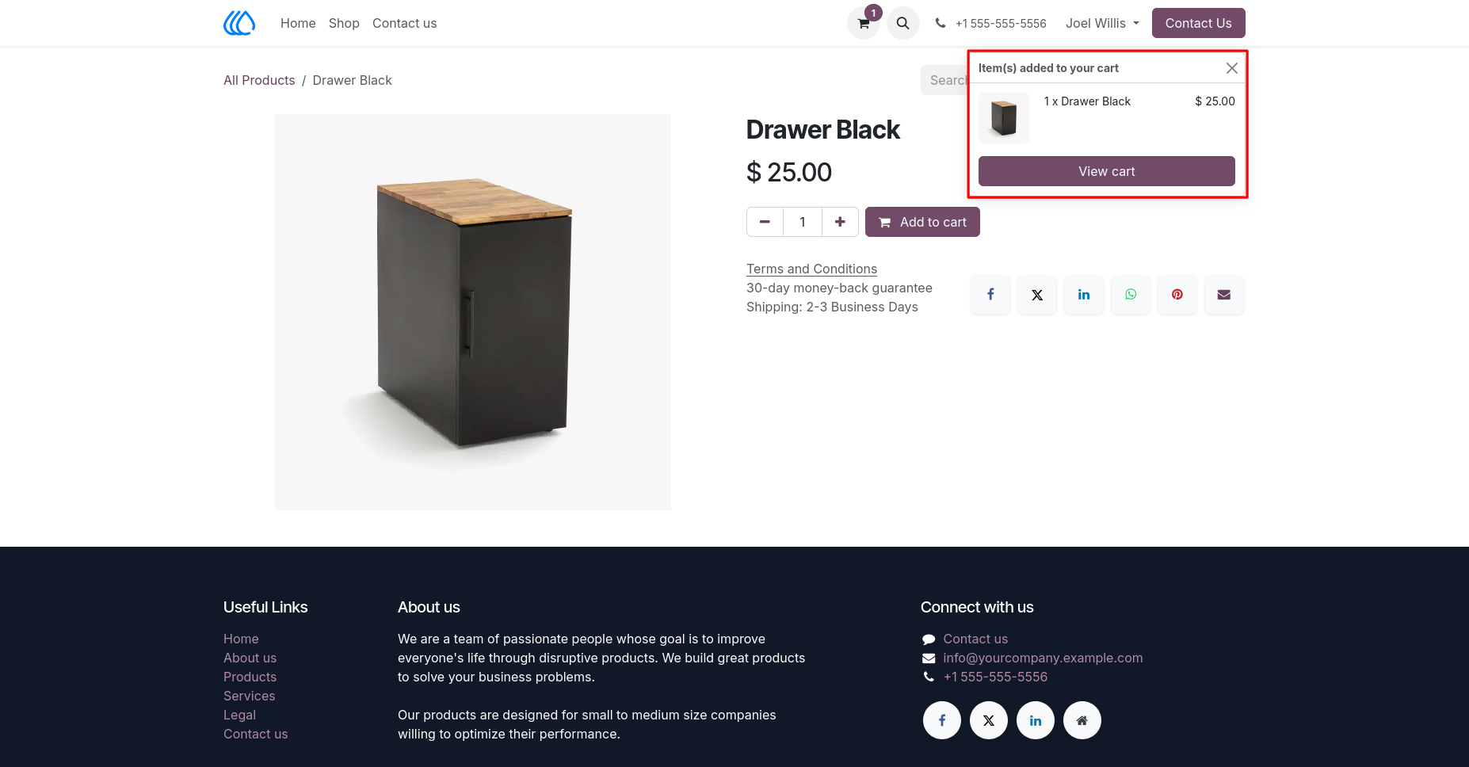Screen dimensions: 1469x767
Task: Share product by email icon
Action: coord(1224,295)
